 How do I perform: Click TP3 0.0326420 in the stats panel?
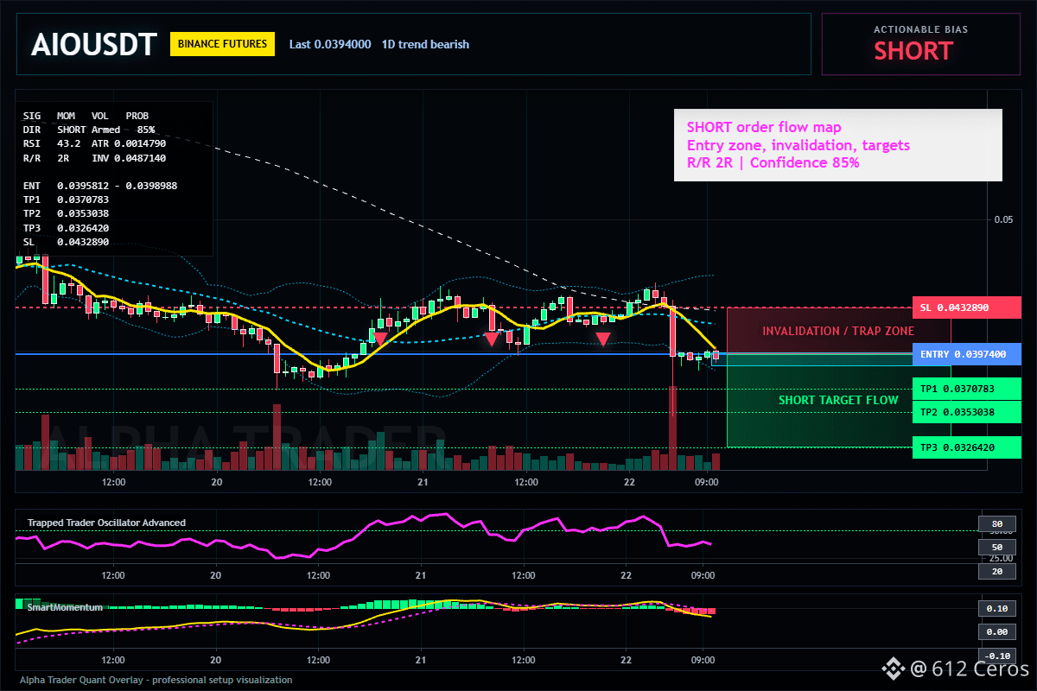66,228
